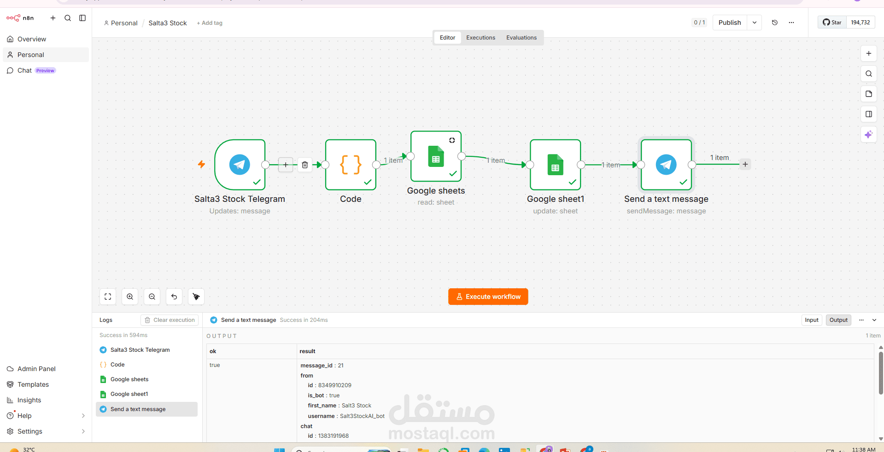Toggle Output panel view

[838, 320]
